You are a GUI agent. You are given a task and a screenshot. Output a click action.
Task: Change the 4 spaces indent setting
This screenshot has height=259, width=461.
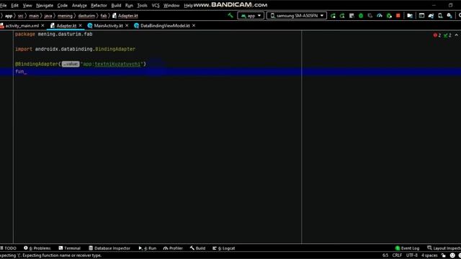[x=429, y=255]
